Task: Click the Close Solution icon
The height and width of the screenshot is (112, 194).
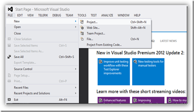Action: tap(9, 39)
